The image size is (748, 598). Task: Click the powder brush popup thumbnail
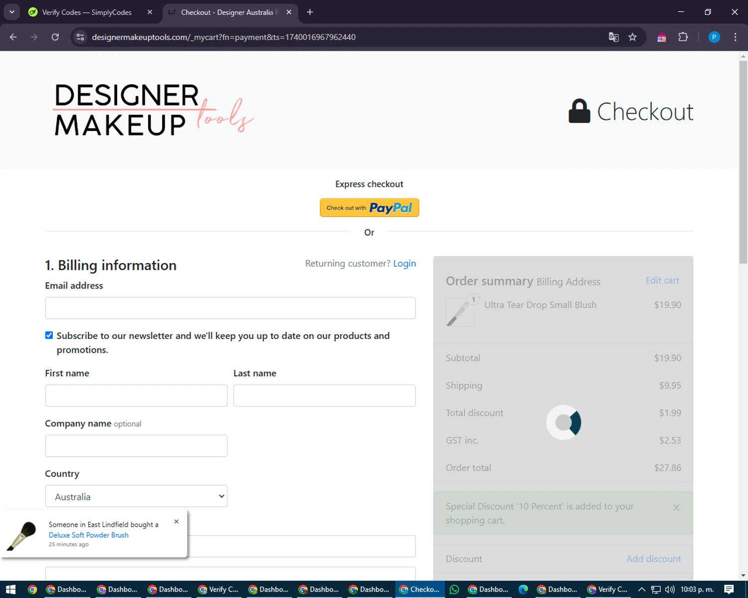tap(22, 535)
